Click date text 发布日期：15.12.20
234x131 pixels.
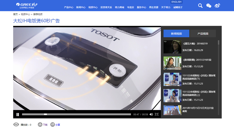coord(193,66)
